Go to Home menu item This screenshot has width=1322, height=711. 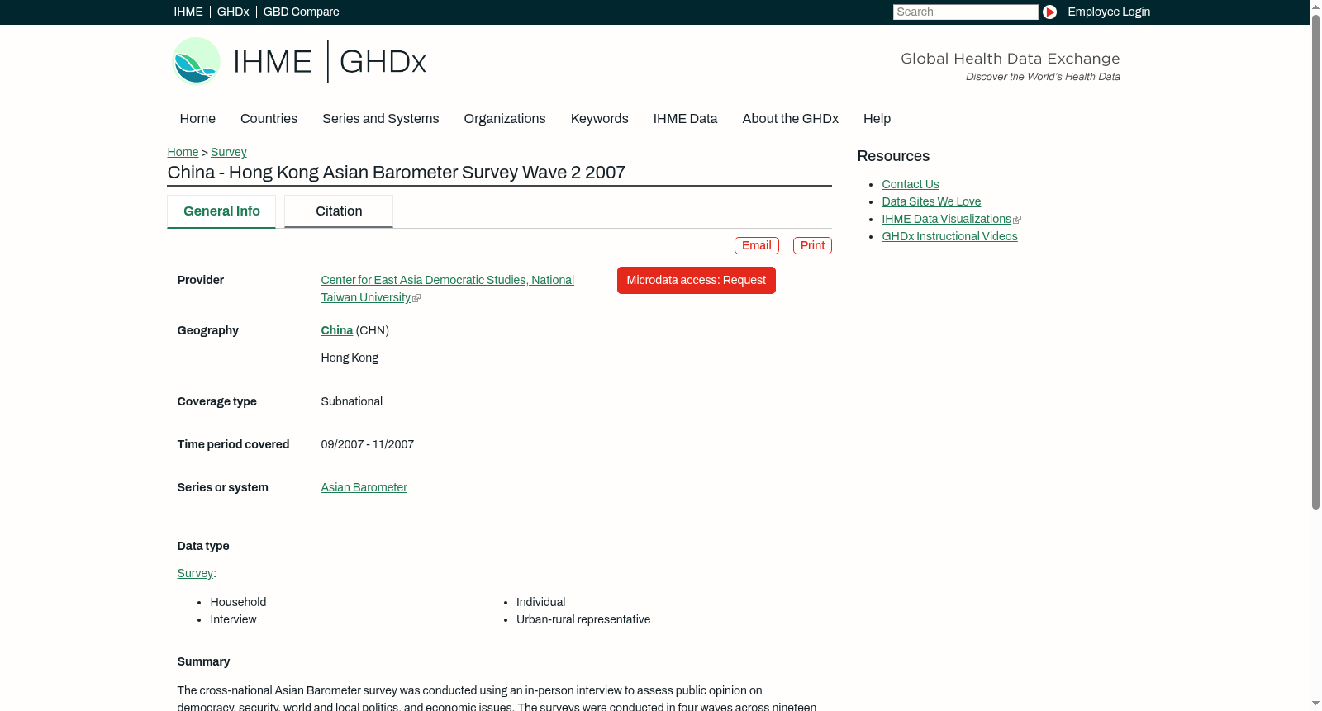coord(197,119)
